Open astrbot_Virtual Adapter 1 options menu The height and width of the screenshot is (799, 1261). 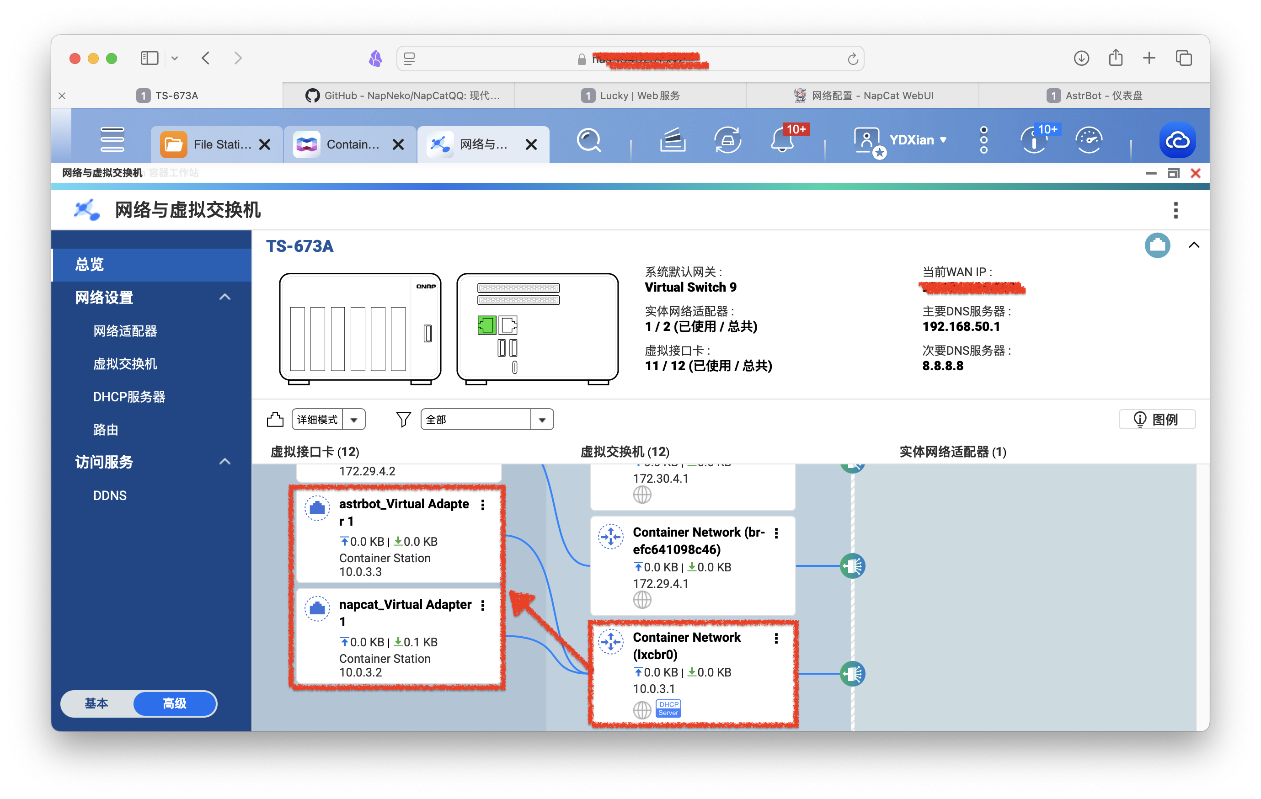coord(483,504)
